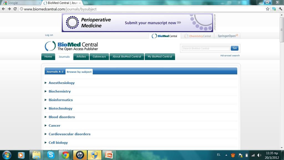
Task: Click the BioMed Central logo
Action: (71, 46)
